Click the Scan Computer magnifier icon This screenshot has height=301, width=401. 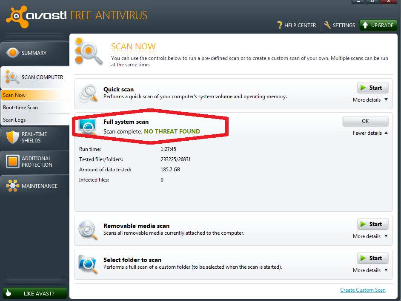coord(12,77)
